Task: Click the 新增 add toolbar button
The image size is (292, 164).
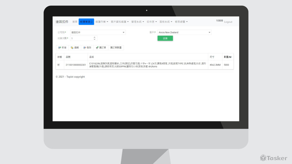Action: 62,48
